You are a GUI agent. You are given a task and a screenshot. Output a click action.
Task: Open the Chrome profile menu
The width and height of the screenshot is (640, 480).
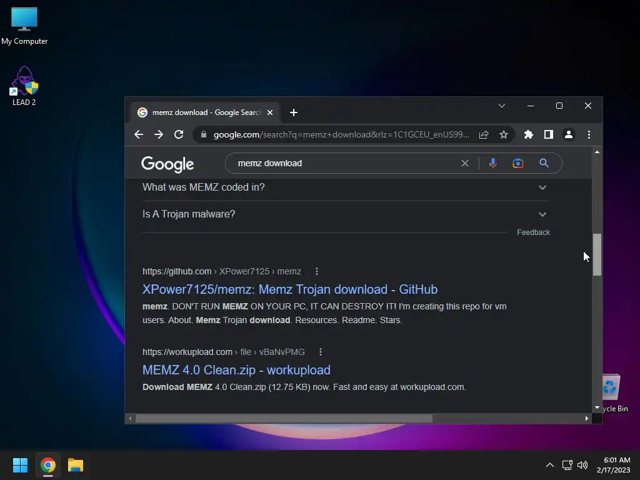point(569,134)
